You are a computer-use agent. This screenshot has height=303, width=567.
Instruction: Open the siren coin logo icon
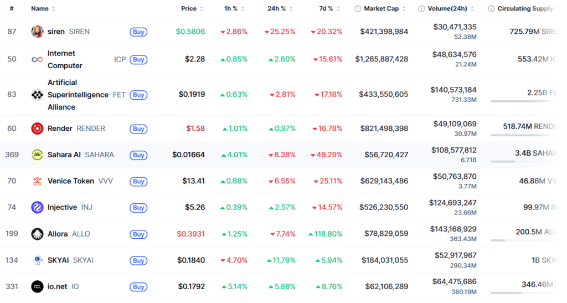[x=37, y=32]
